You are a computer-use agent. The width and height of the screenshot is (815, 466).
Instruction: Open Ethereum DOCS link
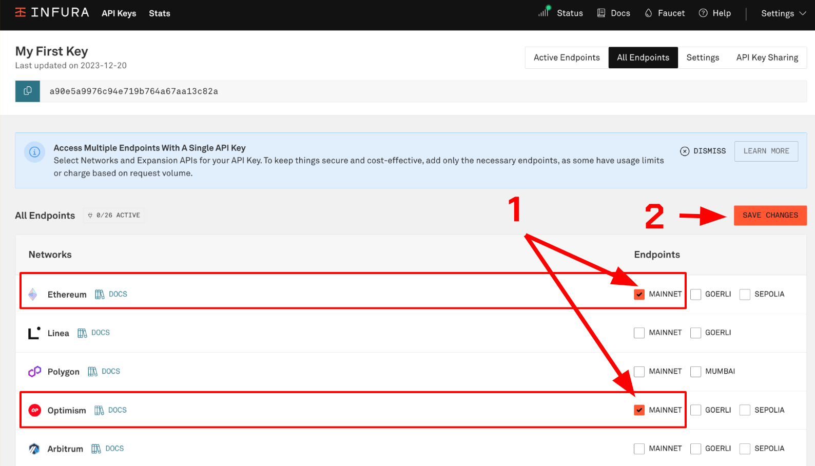pyautogui.click(x=118, y=294)
